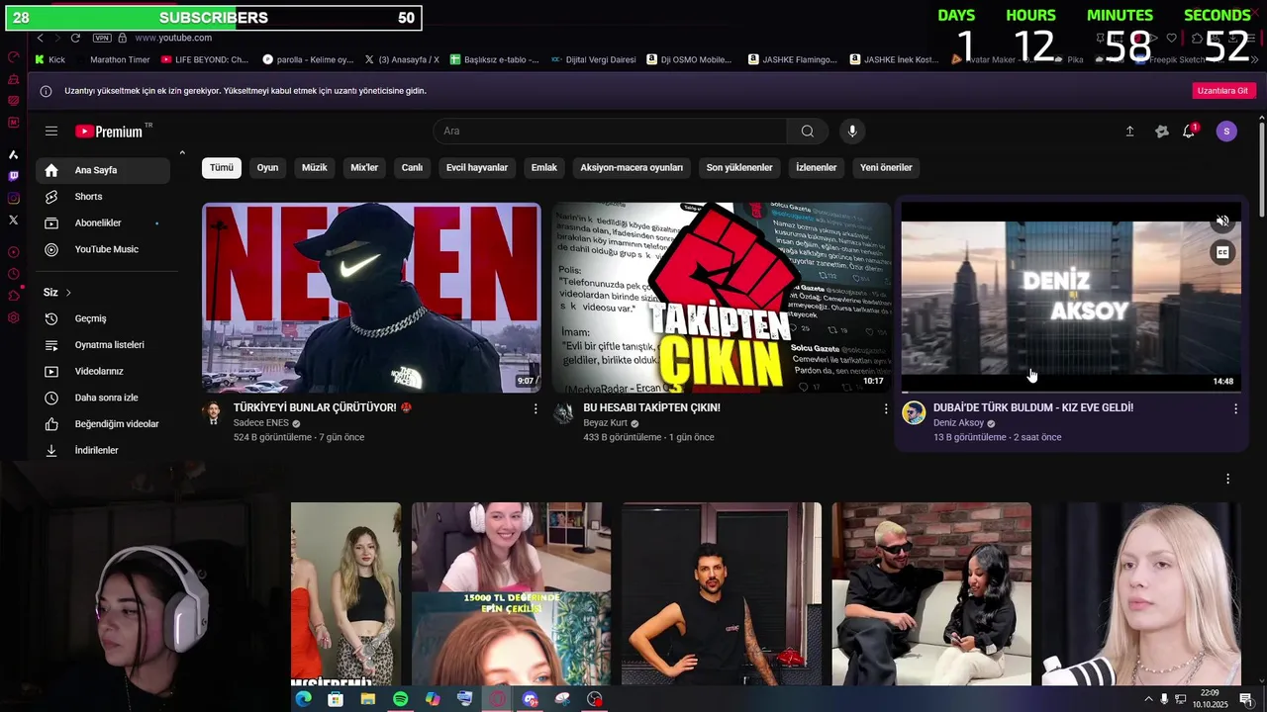Select the Evcil hayvanlar chip
Screen dimensions: 1267x712
[x=477, y=167]
